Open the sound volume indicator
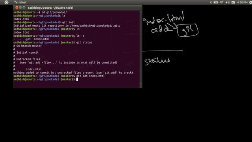The height and width of the screenshot is (142, 252). tap(228, 2)
